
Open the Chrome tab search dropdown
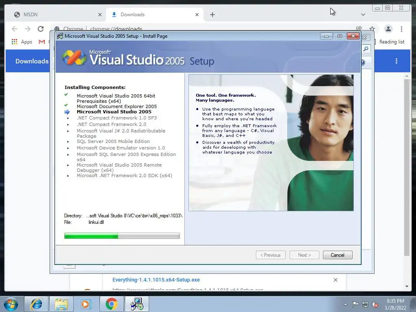[x=363, y=15]
